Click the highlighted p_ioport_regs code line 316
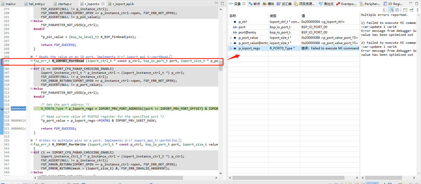This screenshot has width=421, height=184. point(126,109)
